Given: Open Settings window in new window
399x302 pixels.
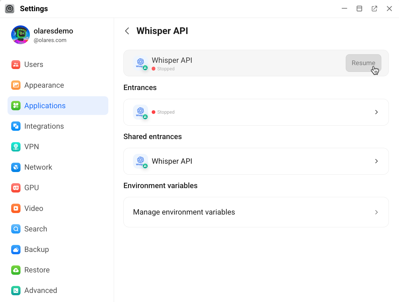Looking at the screenshot, I should tap(374, 9).
